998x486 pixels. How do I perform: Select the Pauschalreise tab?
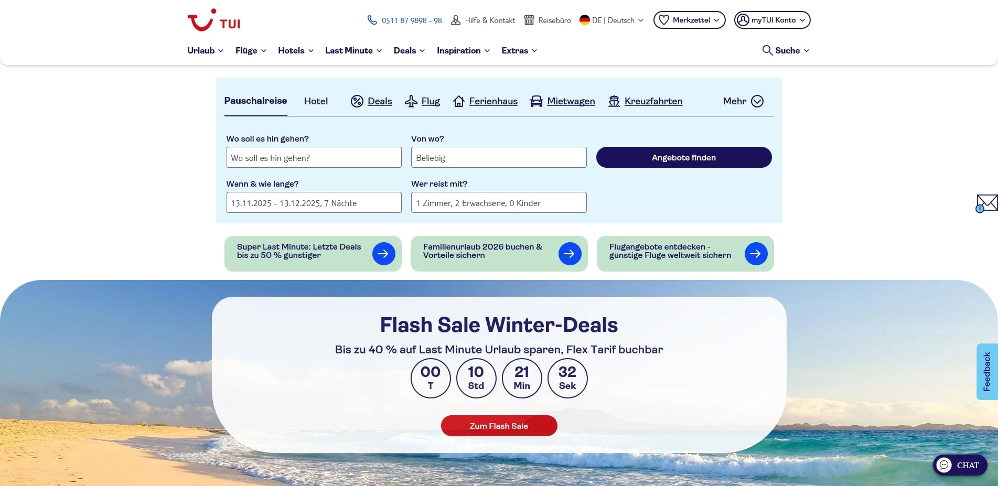pyautogui.click(x=255, y=101)
